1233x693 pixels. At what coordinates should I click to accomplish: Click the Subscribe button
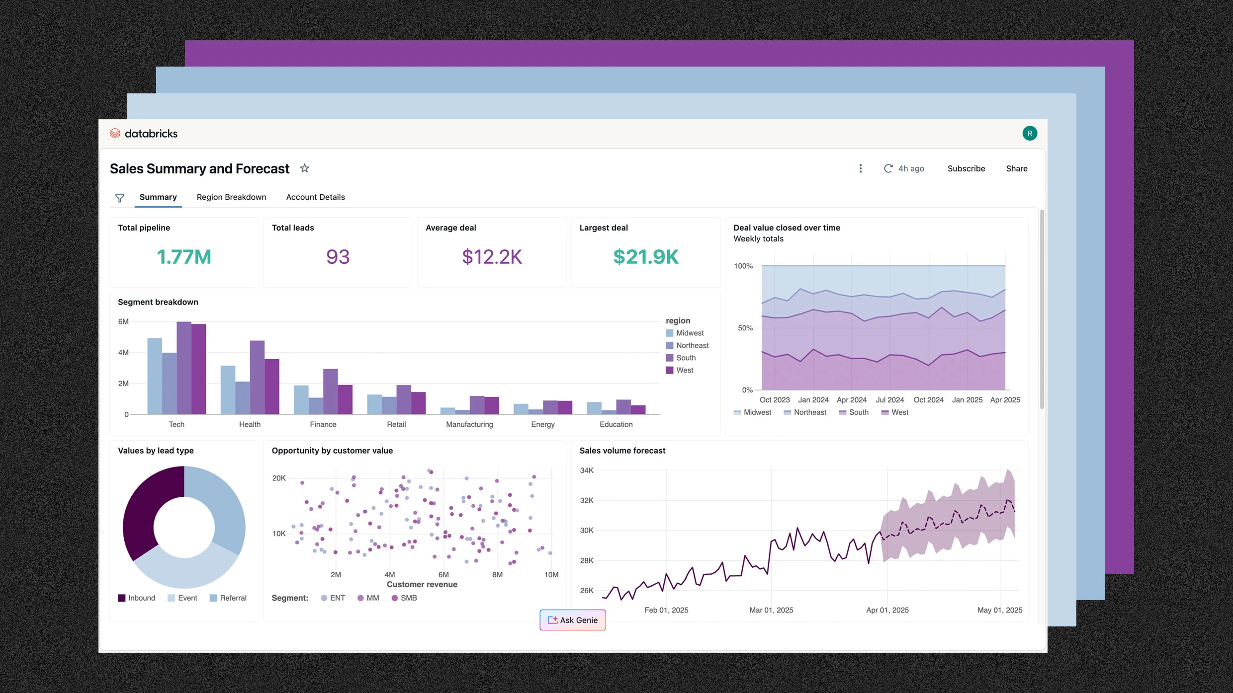click(966, 168)
